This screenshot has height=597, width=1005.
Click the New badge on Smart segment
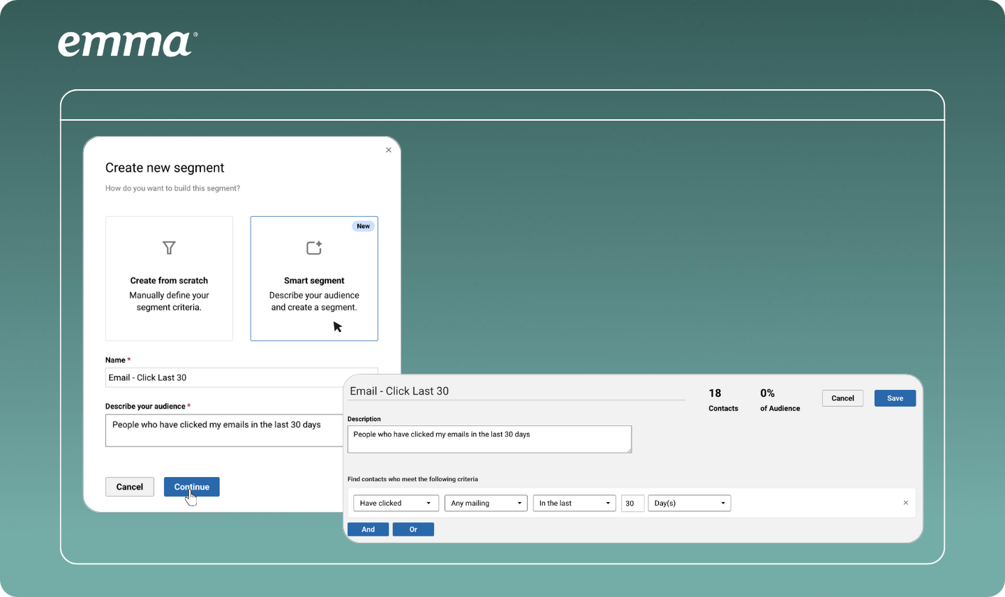point(363,226)
